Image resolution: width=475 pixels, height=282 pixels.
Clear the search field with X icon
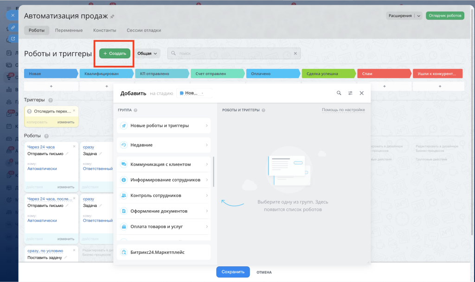pos(295,53)
